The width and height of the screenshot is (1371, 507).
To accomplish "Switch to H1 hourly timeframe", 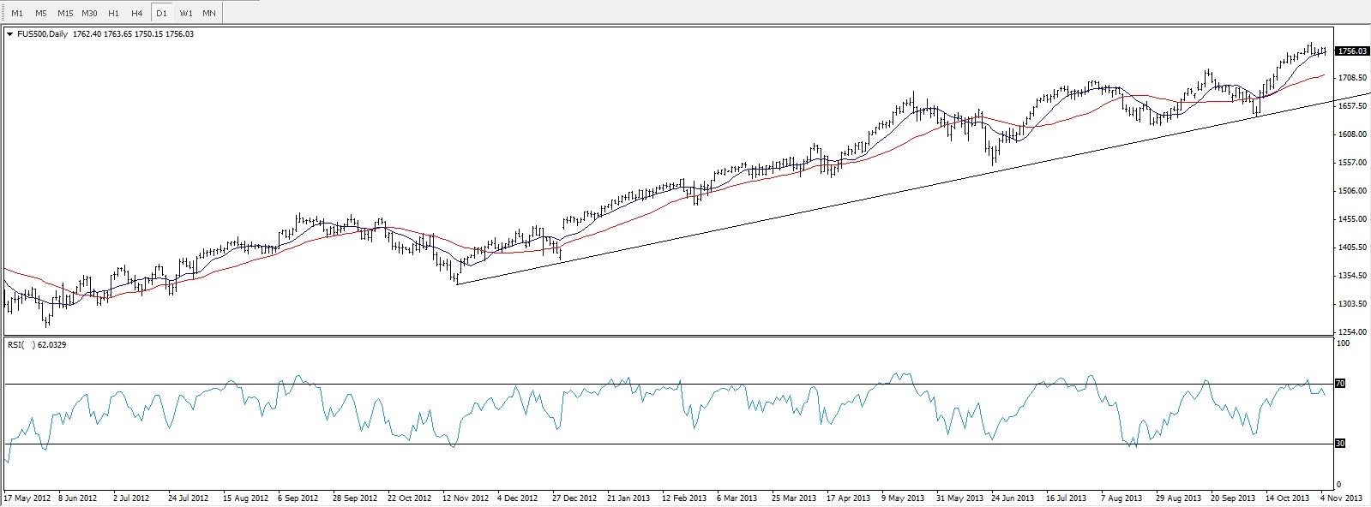I will 113,13.
